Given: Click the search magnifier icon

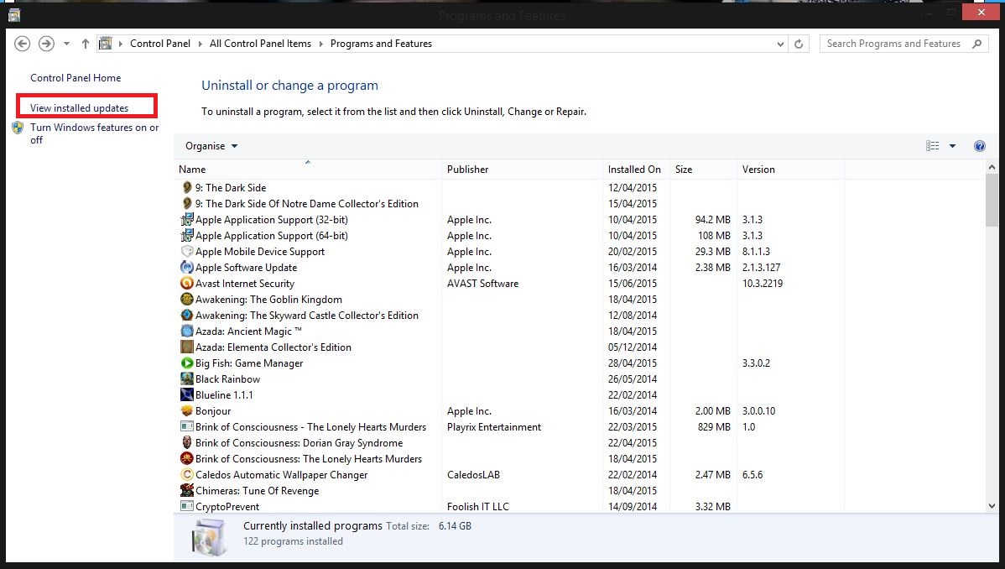Looking at the screenshot, I should coord(976,44).
